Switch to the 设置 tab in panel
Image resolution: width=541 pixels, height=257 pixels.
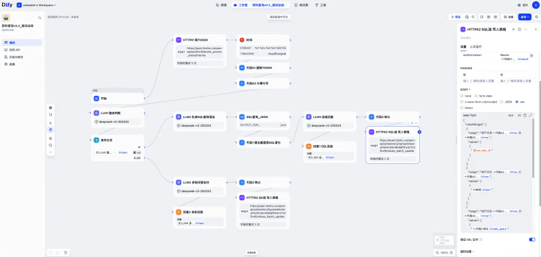pyautogui.click(x=463, y=47)
